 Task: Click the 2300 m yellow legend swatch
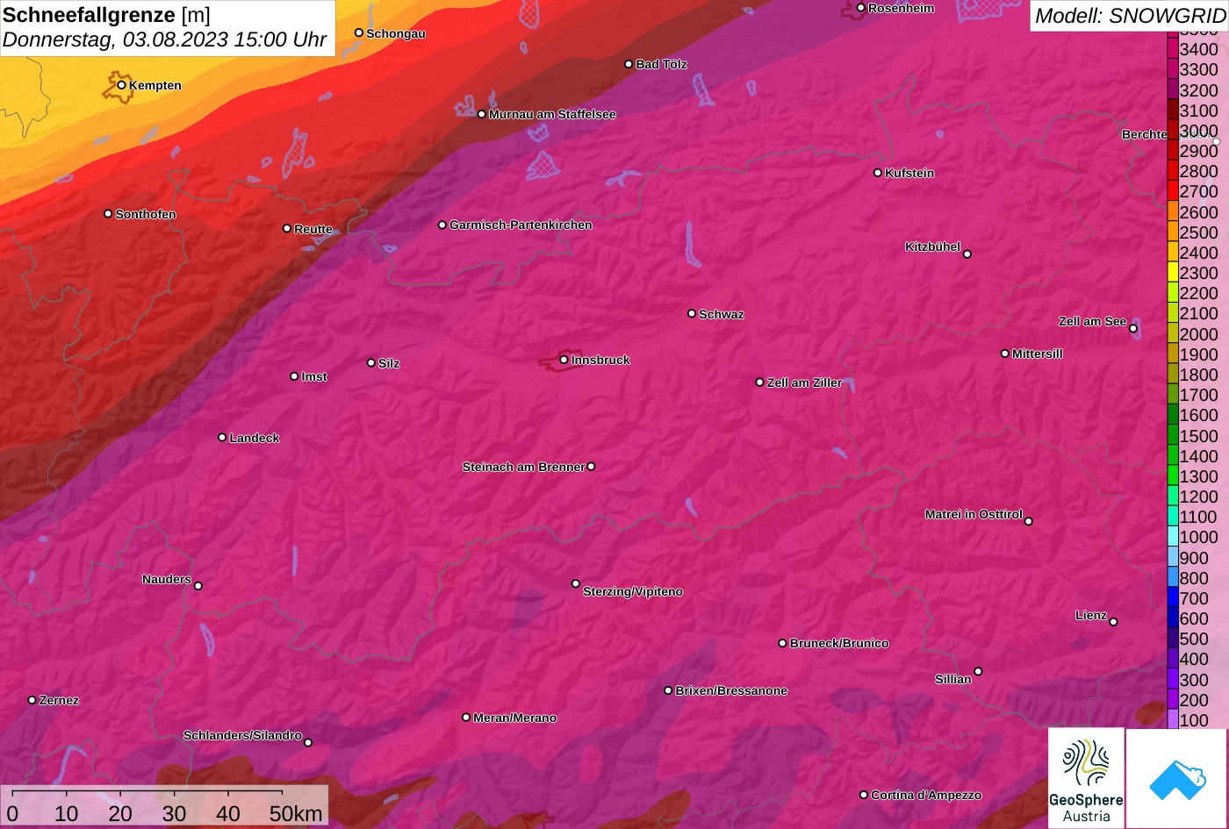[1172, 273]
